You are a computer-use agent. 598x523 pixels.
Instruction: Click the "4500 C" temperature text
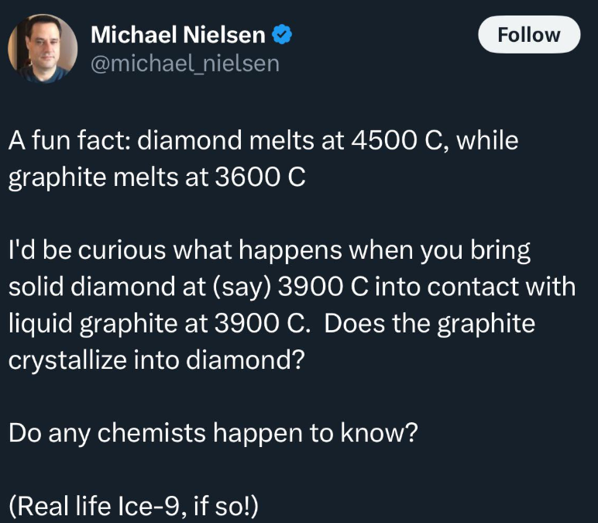click(380, 142)
